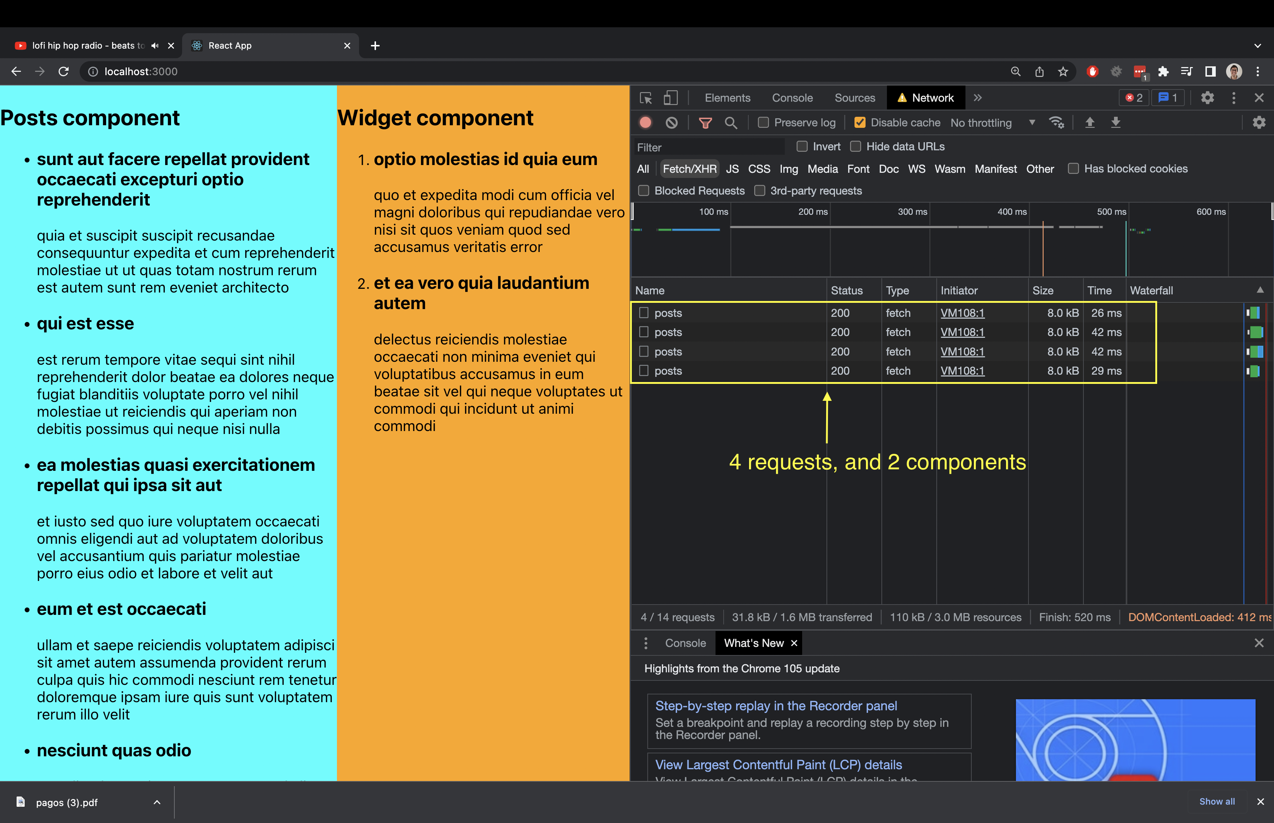
Task: Import HAR file using the upload icon
Action: click(1090, 122)
